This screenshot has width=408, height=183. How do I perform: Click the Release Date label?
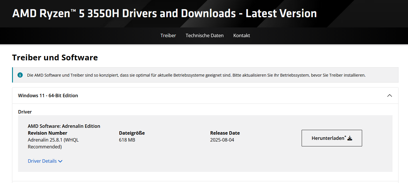click(225, 133)
